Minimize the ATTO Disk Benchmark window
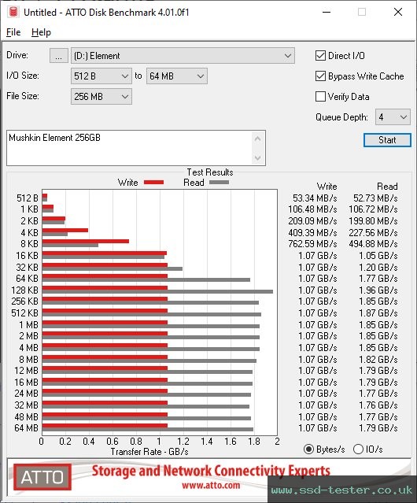Screen dimensions: 417x503 [327, 12]
